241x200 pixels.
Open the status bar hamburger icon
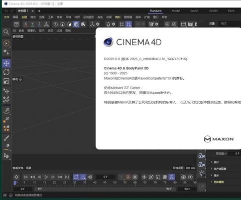(5, 195)
